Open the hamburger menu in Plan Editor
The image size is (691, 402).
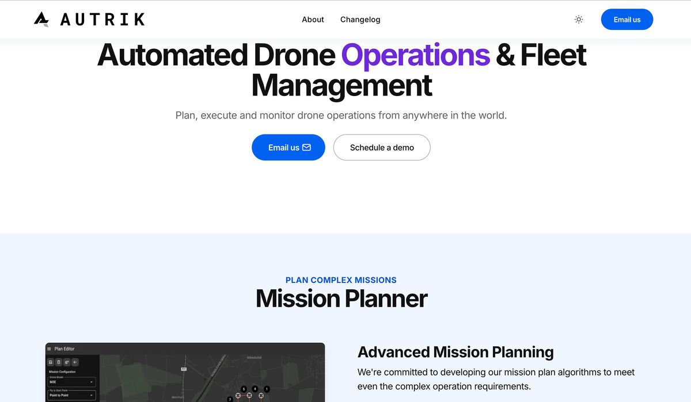(49, 349)
